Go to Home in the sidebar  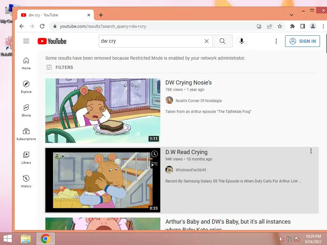click(26, 63)
